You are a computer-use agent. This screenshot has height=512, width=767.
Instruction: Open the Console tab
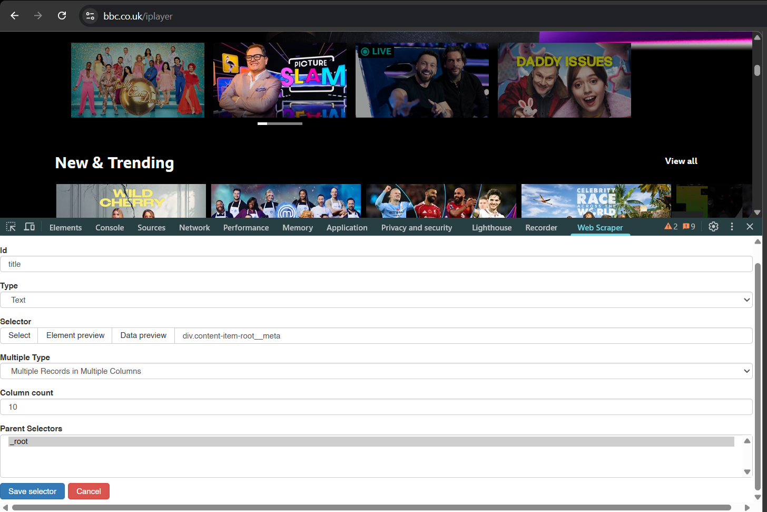110,228
